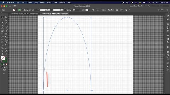Select the Blend tool
The height and width of the screenshot is (95, 170).
click(6, 45)
